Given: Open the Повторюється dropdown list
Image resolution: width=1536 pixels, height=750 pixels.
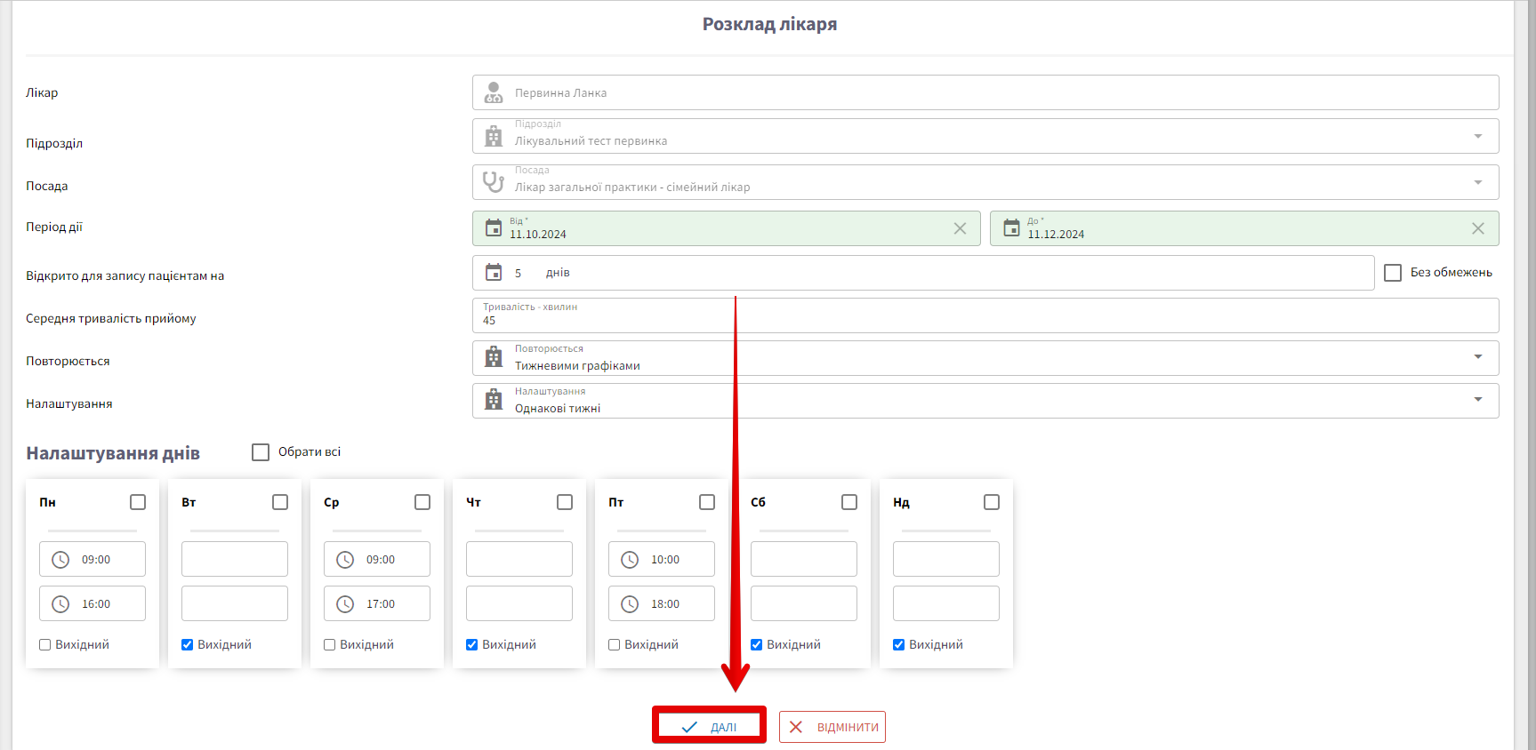Looking at the screenshot, I should 1477,357.
